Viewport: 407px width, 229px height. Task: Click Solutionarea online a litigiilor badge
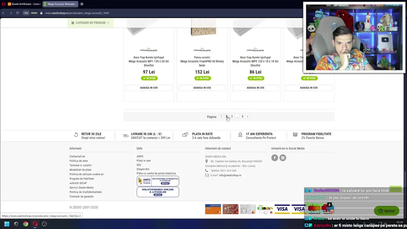click(x=158, y=192)
